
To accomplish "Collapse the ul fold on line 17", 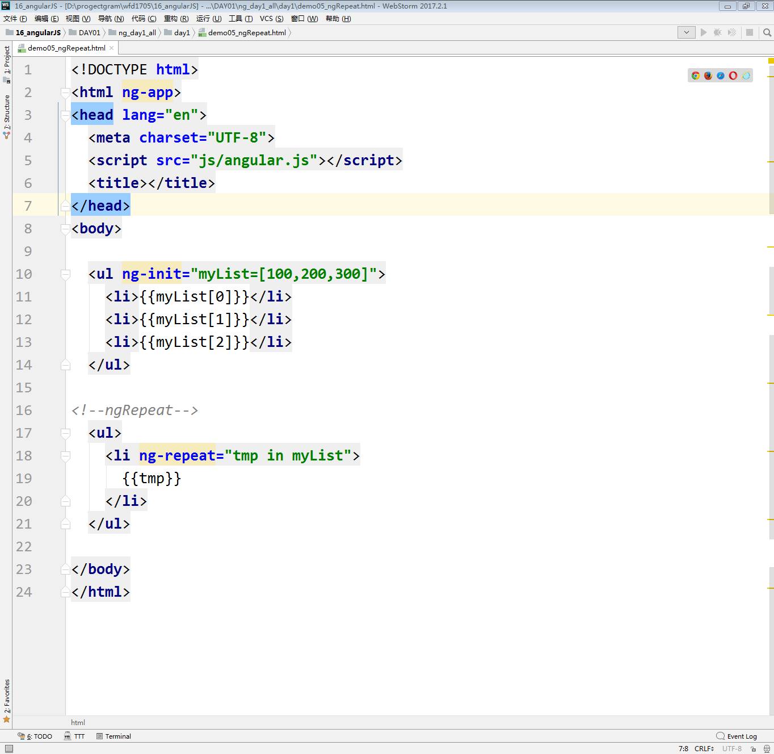I will (x=66, y=433).
